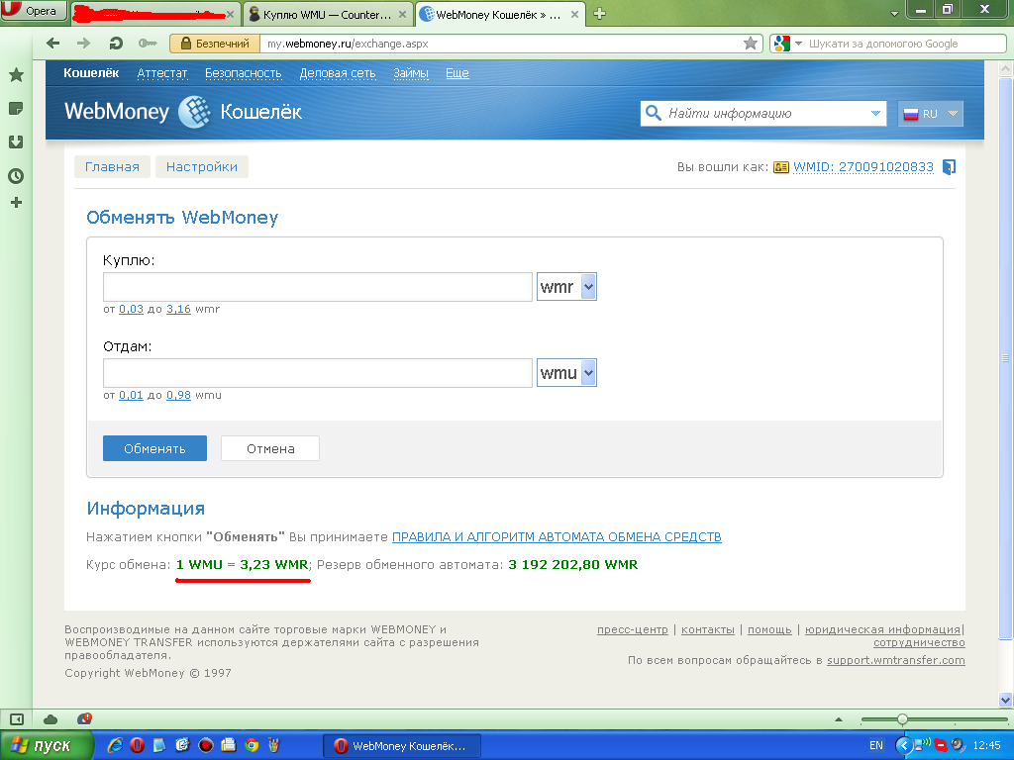Image resolution: width=1014 pixels, height=760 pixels.
Task: Click the WMID: 270091020833 link
Action: click(863, 166)
